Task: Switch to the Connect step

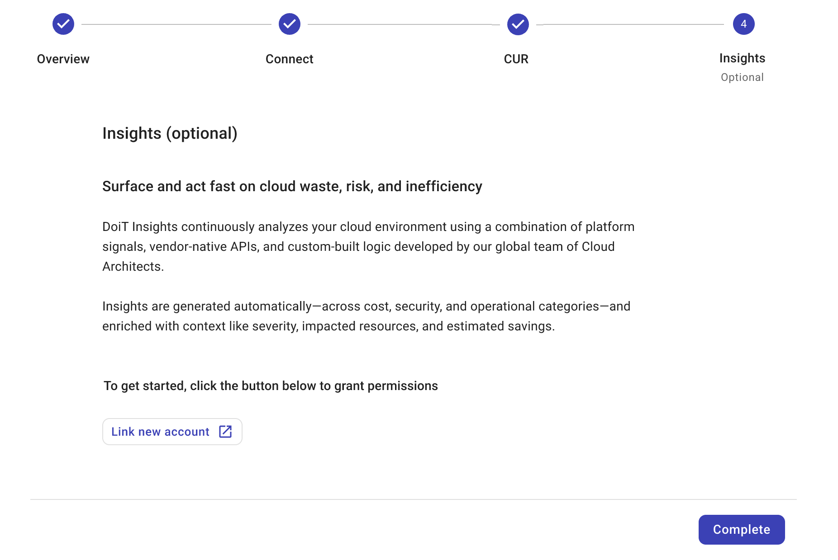Action: [x=290, y=58]
